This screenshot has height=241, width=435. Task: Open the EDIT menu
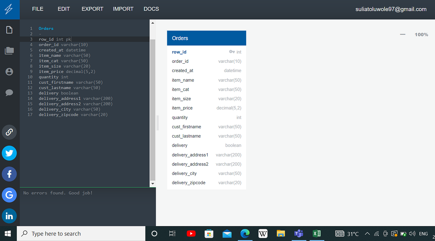(x=64, y=9)
